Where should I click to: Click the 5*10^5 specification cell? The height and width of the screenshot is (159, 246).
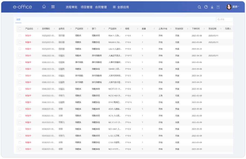click(x=128, y=56)
